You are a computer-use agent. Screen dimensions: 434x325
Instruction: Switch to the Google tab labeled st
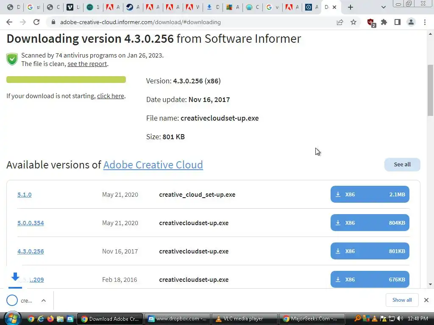click(x=33, y=7)
